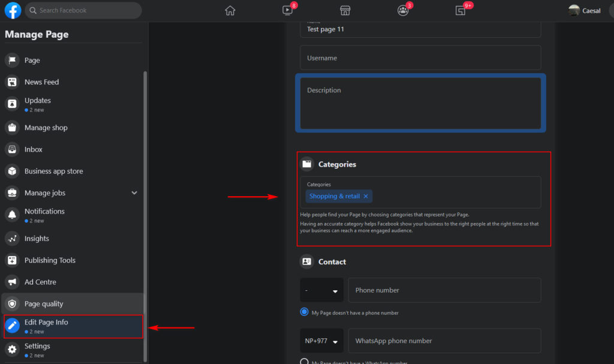
Task: Click the Categories input box
Action: 420,192
